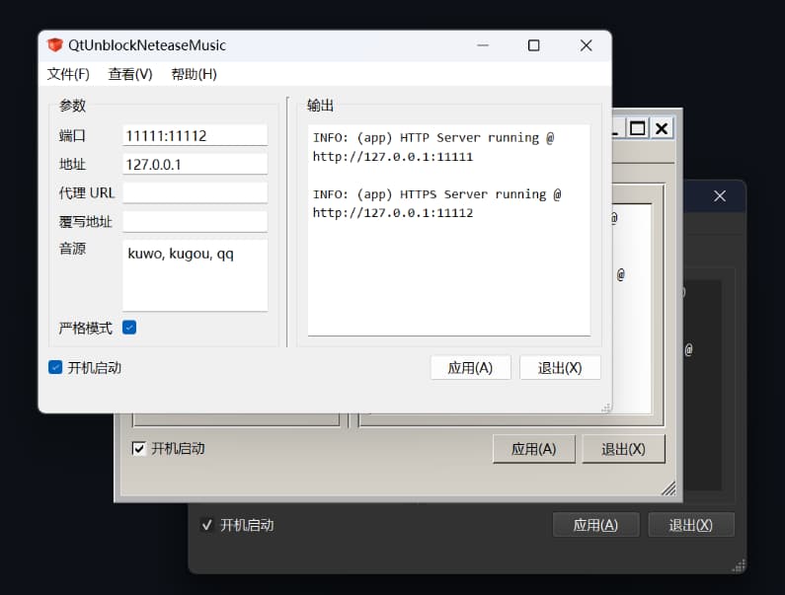785x595 pixels.
Task: Maximize the classic gray window
Action: [x=637, y=128]
